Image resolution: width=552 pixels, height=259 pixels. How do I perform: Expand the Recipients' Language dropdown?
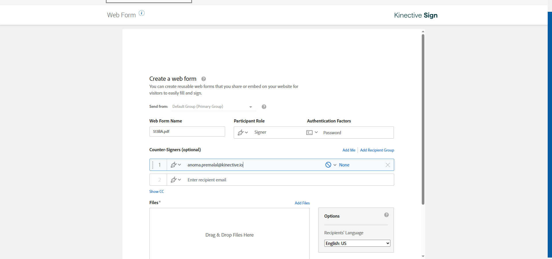pos(357,243)
